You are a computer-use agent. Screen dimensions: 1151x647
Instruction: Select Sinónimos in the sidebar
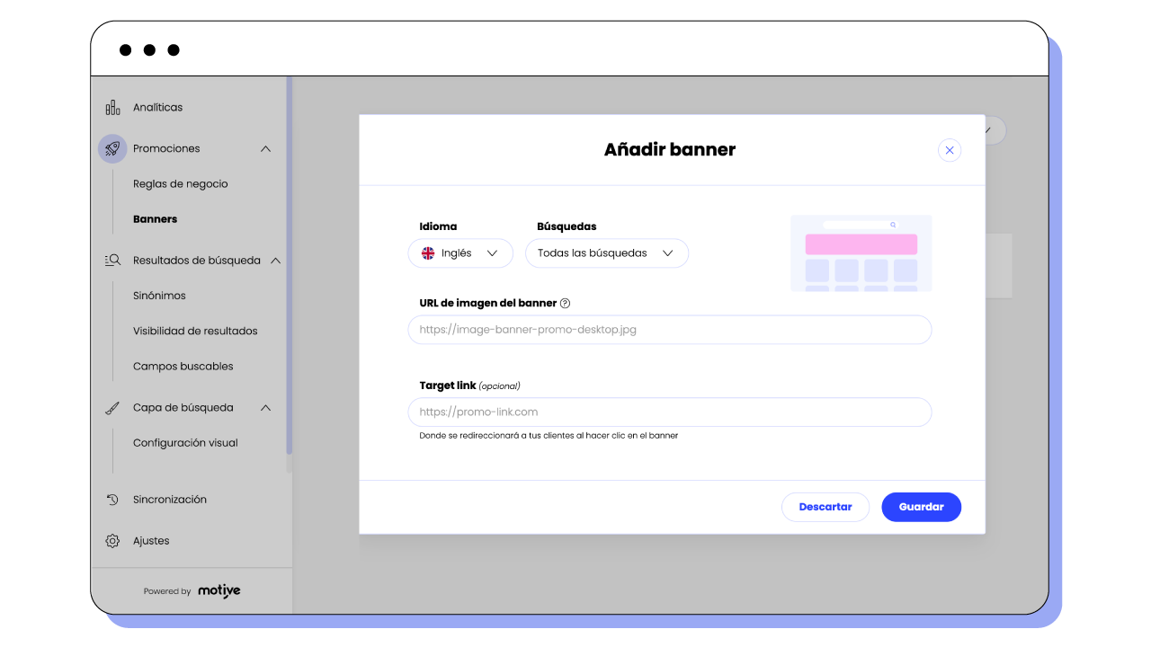pyautogui.click(x=159, y=296)
